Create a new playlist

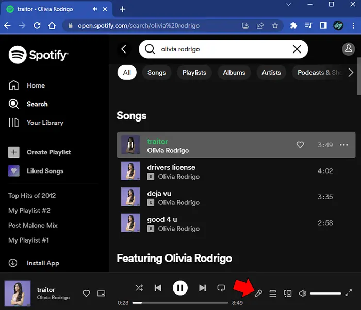(40, 152)
